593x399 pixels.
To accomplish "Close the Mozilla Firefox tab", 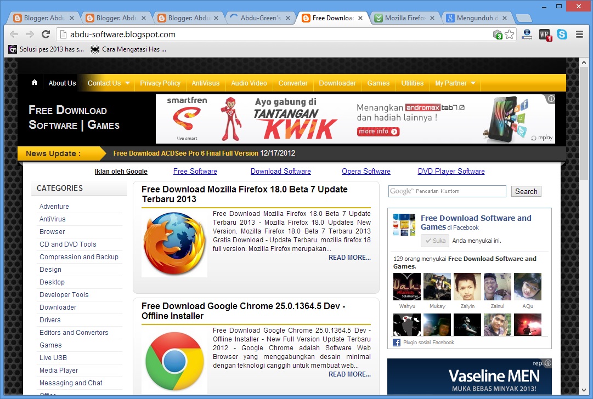I will (x=432, y=18).
